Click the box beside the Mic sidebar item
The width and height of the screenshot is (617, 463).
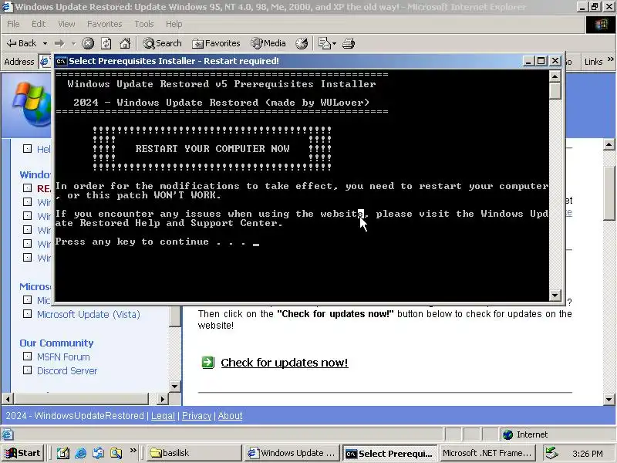(x=27, y=300)
